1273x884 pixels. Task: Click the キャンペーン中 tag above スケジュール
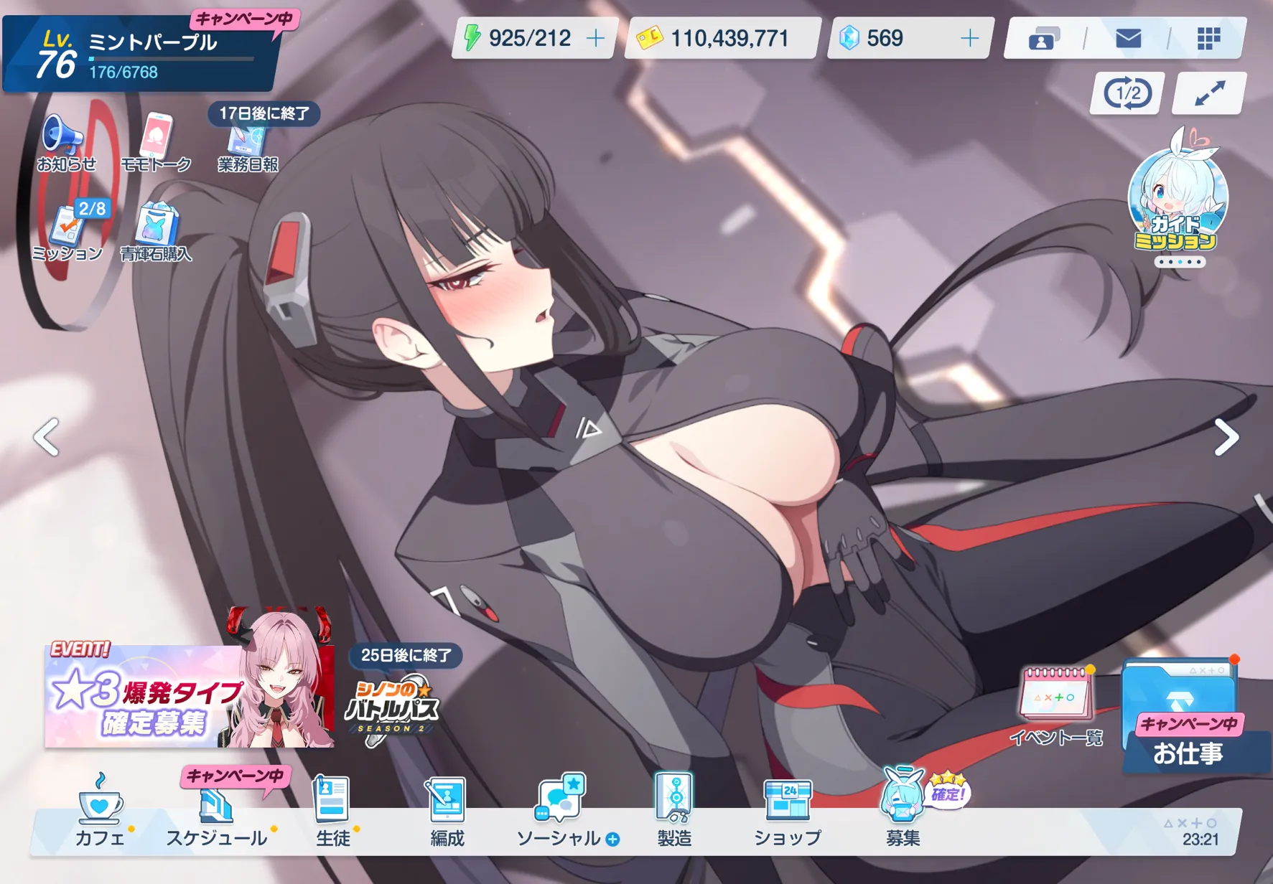click(x=235, y=776)
